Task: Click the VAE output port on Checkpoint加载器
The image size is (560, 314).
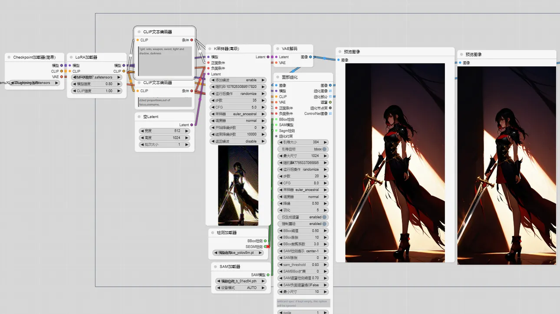Action: pos(61,77)
